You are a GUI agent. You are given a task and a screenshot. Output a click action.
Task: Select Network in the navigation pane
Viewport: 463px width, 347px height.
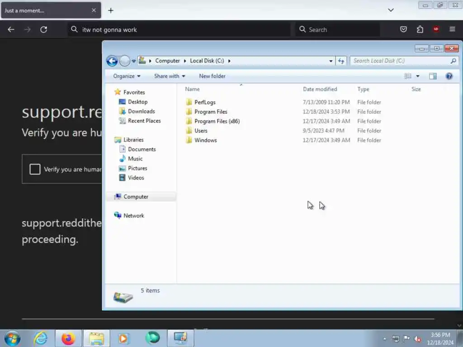click(134, 216)
